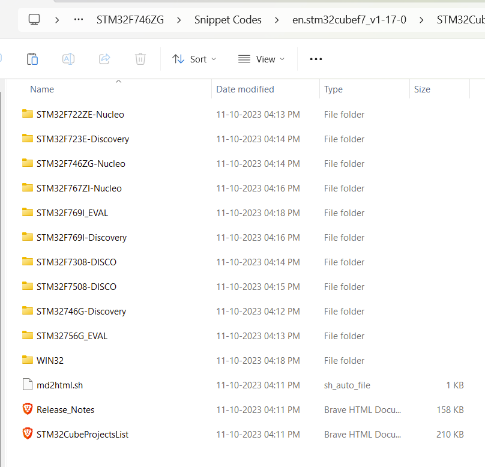Screen dimensions: 485x467
Task: Click the Brave icon beside Release_Notes
Action: 28,409
